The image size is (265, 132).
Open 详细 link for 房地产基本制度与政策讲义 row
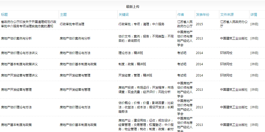[x=254, y=64]
